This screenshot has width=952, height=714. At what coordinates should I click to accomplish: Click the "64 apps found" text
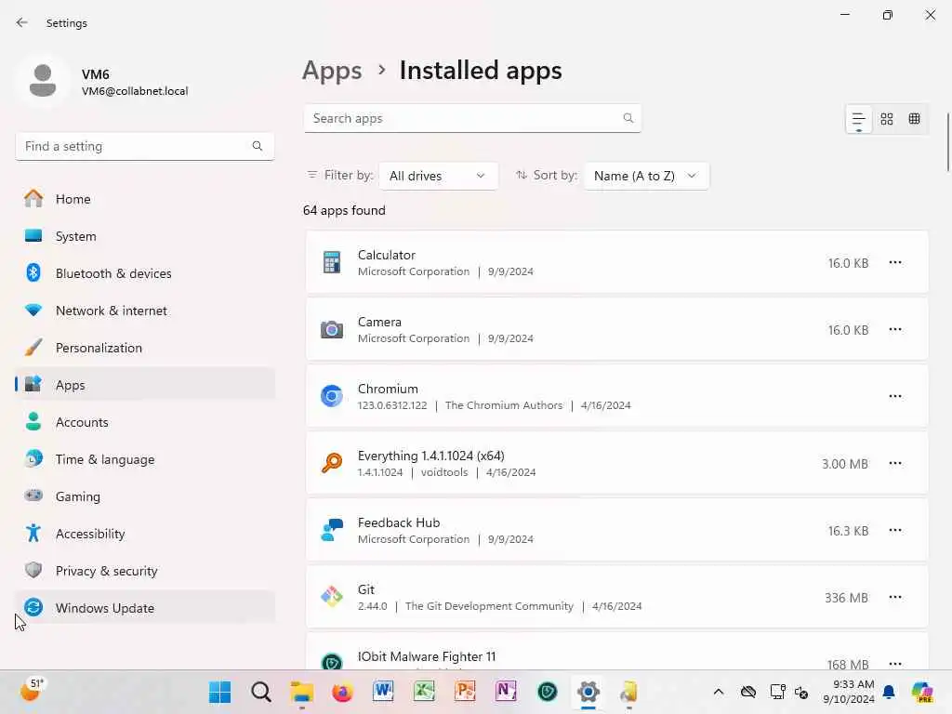point(344,210)
